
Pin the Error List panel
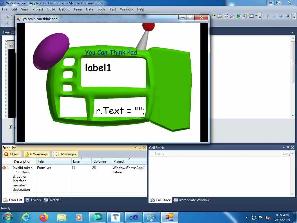pos(140,147)
